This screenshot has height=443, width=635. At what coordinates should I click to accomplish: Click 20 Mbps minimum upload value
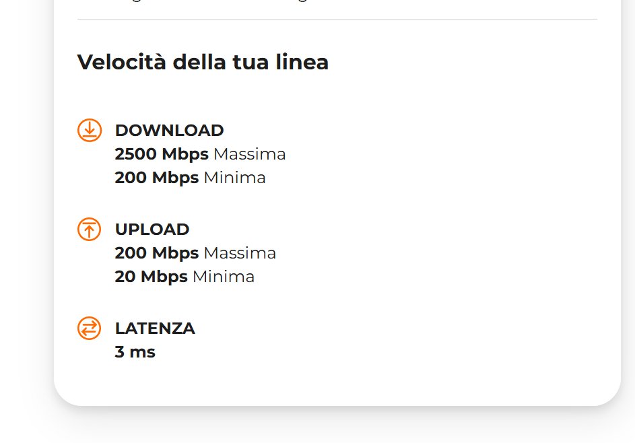point(185,277)
